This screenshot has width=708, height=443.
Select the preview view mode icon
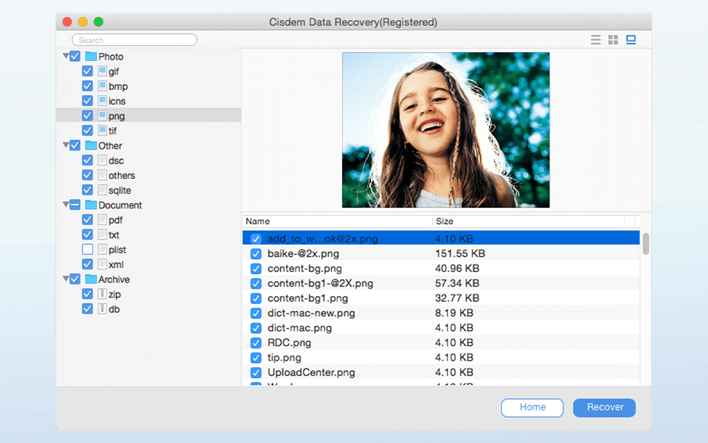click(631, 40)
